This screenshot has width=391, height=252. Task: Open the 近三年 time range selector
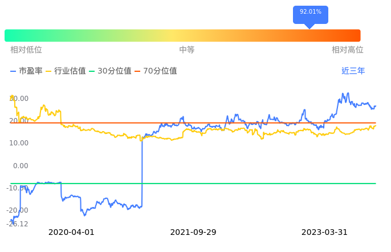pyautogui.click(x=353, y=71)
